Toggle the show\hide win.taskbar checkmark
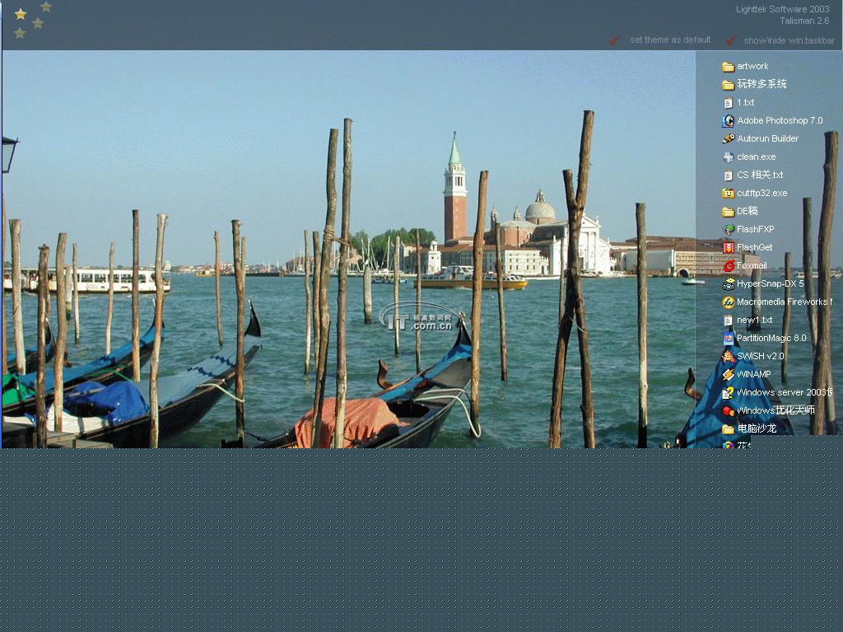843x632 pixels. click(730, 40)
